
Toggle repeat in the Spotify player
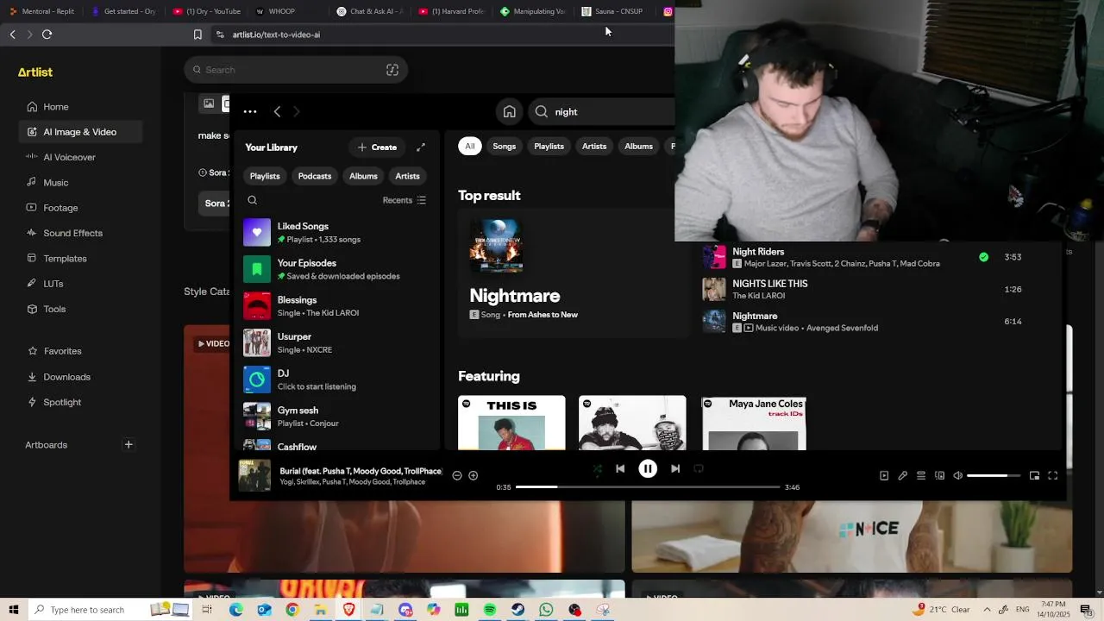click(699, 468)
